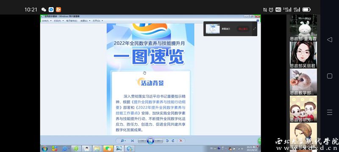Open the 文件(F) dropdown menu
The image size is (339, 152).
pos(47,21)
